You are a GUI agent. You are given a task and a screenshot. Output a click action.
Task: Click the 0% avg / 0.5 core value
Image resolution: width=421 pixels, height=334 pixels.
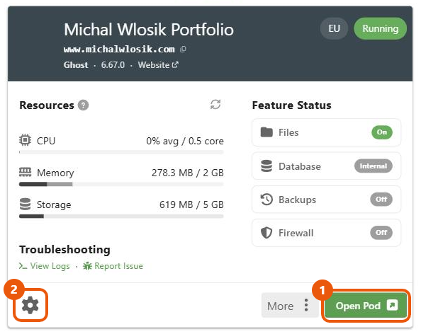(x=185, y=141)
